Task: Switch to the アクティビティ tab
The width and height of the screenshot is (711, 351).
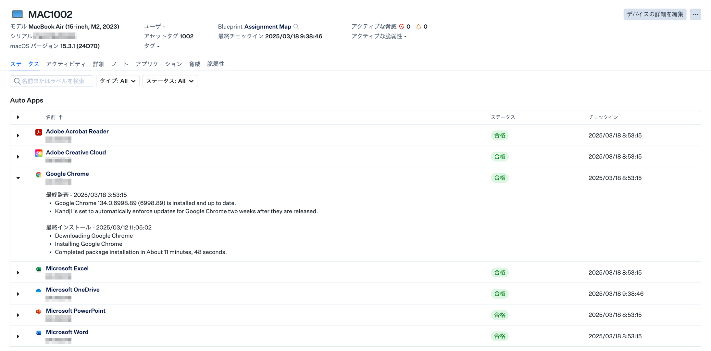Action: click(x=66, y=64)
